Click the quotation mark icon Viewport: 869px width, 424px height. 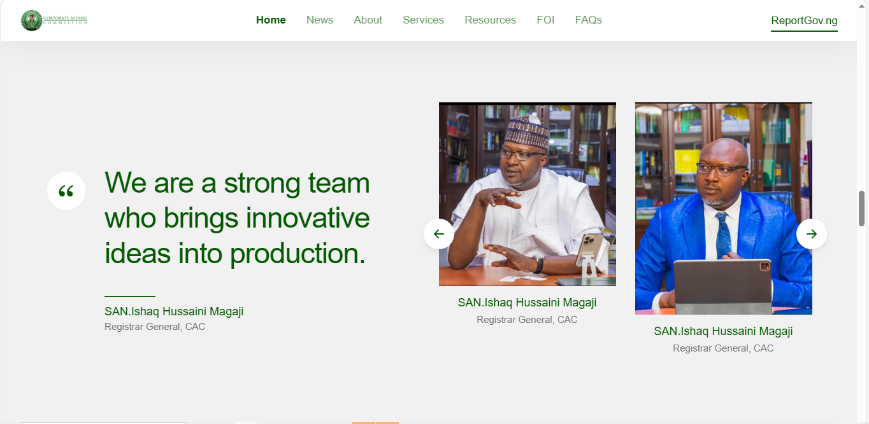click(x=66, y=191)
